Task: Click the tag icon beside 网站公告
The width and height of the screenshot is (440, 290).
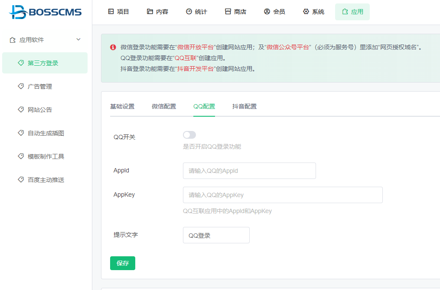Action: [21, 110]
